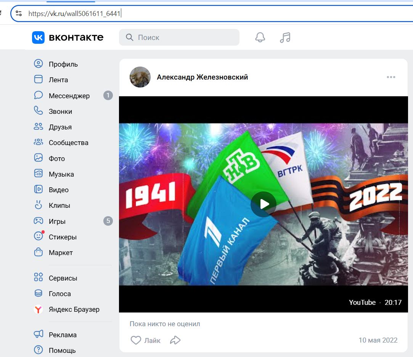Click the post author's avatar
The width and height of the screenshot is (413, 357).
[140, 77]
